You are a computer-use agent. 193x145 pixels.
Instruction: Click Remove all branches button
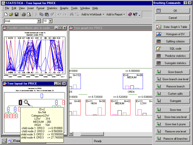(x=172, y=139)
